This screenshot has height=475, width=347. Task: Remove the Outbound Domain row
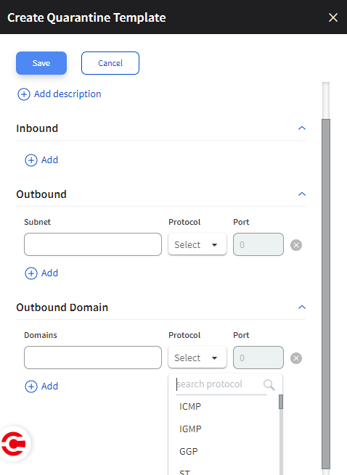click(x=296, y=358)
